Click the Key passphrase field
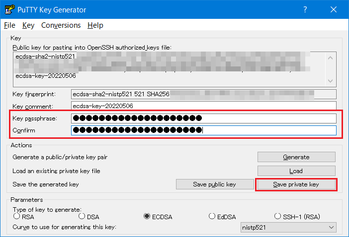Screen dimensions: 349x237 (204, 118)
